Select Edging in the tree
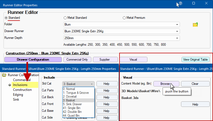The image size is (213, 121). pos(18,95)
